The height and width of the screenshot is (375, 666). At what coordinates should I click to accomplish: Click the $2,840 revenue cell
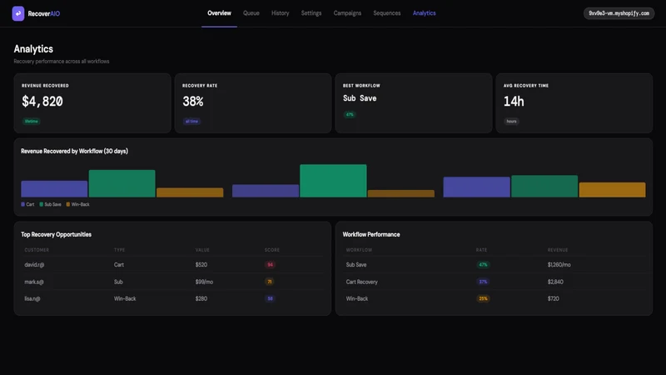555,282
